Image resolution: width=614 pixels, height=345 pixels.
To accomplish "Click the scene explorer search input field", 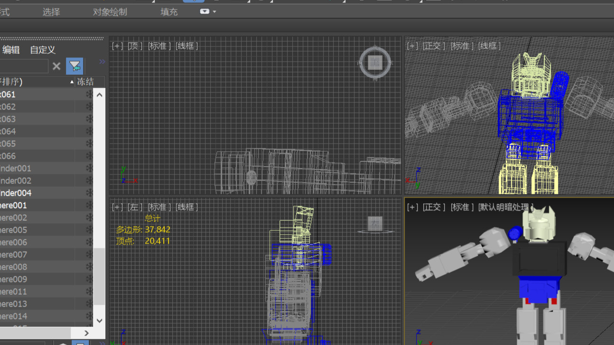I will (24, 66).
